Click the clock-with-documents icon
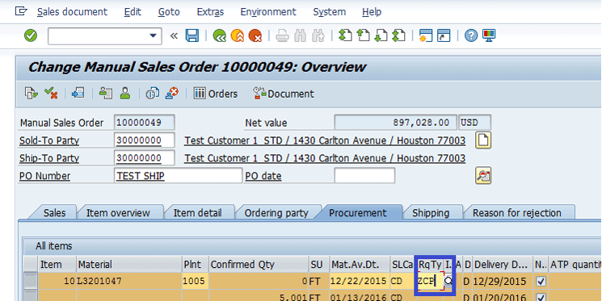Viewport: 602px width, 301px height. [153, 93]
